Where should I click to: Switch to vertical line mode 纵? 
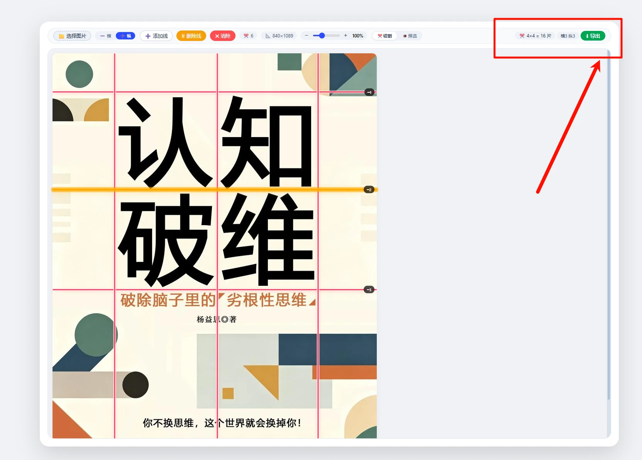click(x=125, y=36)
